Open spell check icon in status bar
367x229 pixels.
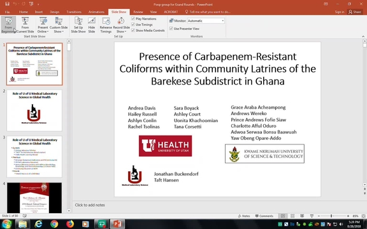pyautogui.click(x=25, y=216)
